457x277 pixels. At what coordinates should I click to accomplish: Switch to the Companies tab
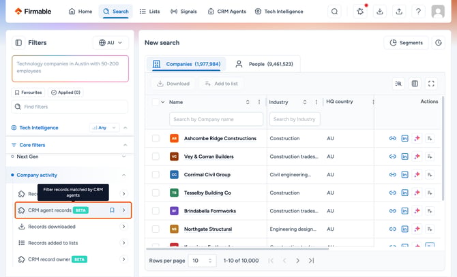(x=186, y=64)
